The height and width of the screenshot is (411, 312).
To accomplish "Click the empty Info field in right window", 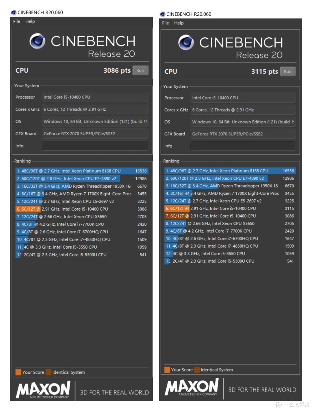I will [243, 146].
